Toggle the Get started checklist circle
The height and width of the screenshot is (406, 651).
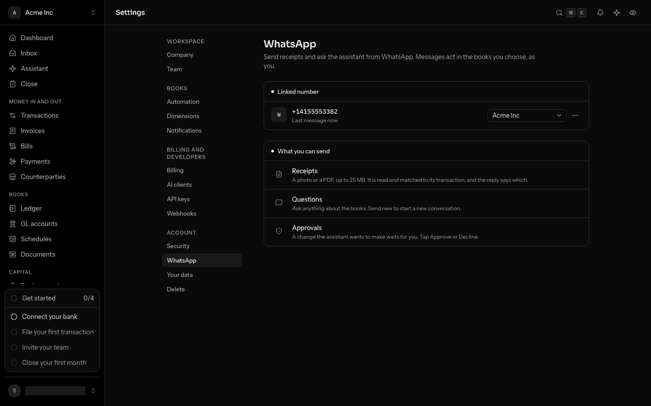[x=14, y=298]
